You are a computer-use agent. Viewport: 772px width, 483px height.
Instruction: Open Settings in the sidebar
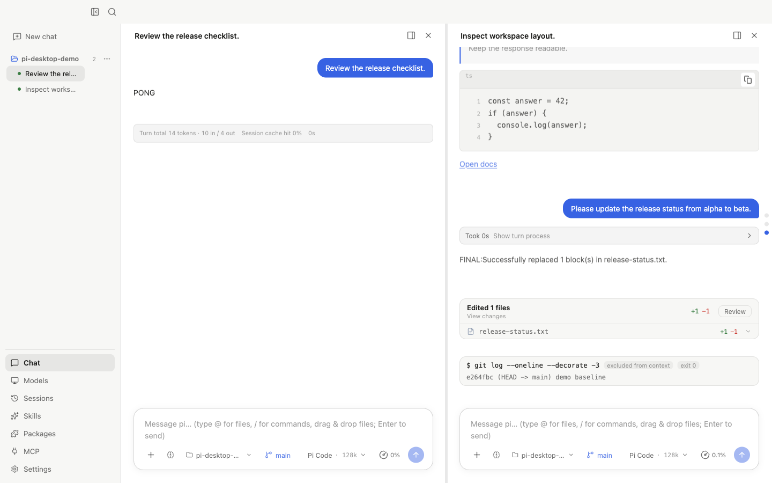[x=60, y=469]
